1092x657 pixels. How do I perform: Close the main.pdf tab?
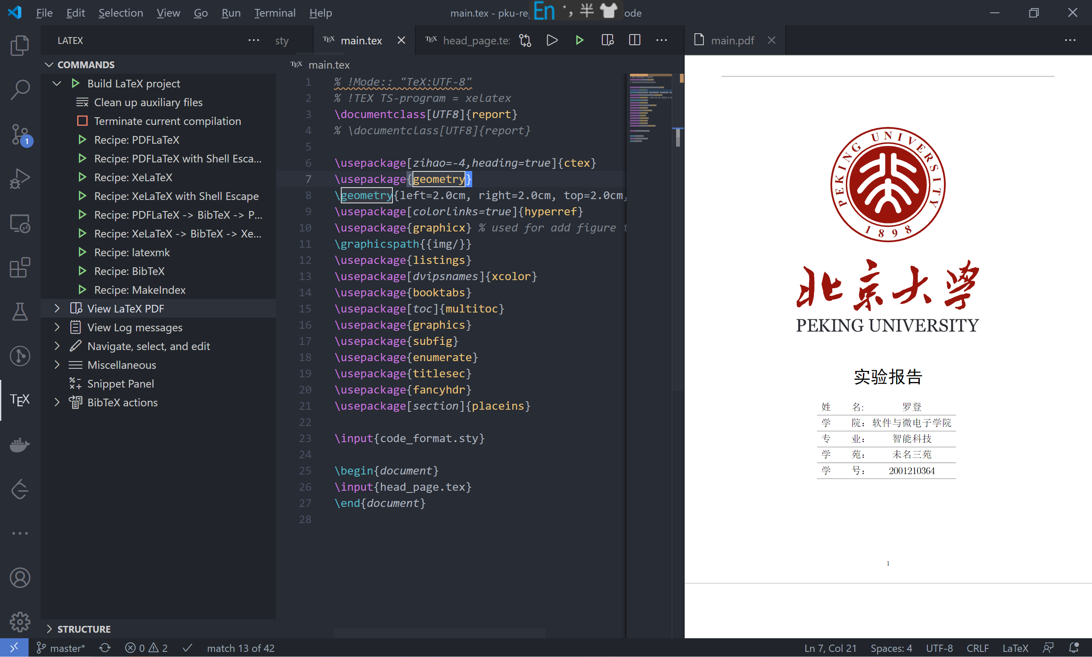(771, 40)
